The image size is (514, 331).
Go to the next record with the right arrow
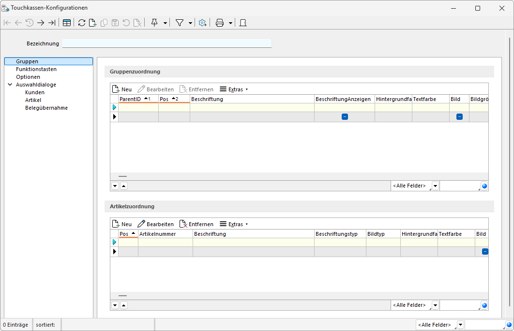point(41,23)
